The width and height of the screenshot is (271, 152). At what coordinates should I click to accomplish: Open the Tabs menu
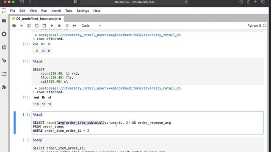pyautogui.click(x=69, y=11)
